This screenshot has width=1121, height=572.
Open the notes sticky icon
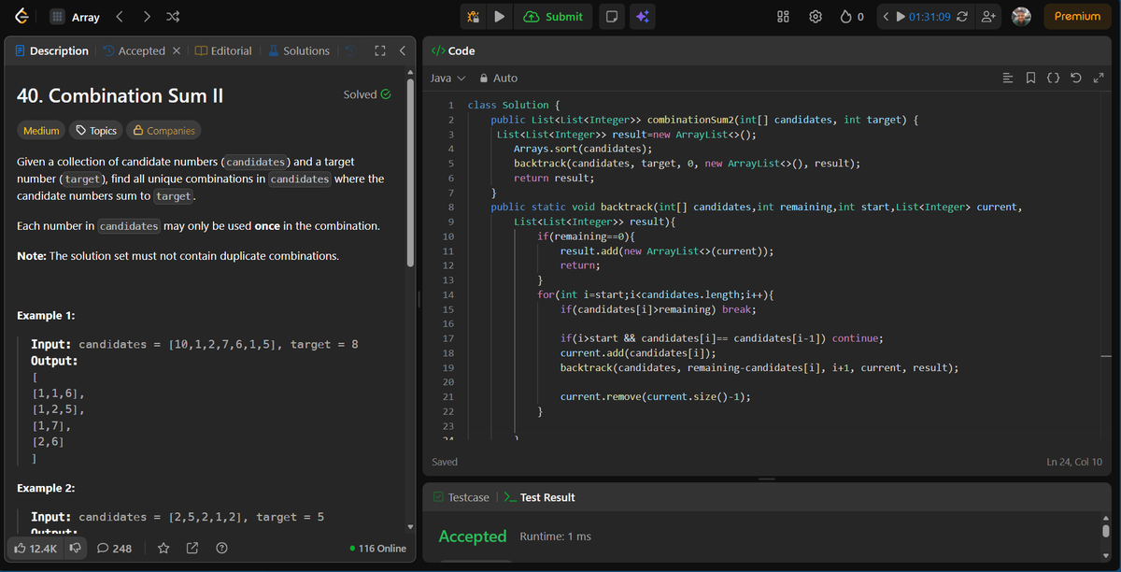[611, 17]
